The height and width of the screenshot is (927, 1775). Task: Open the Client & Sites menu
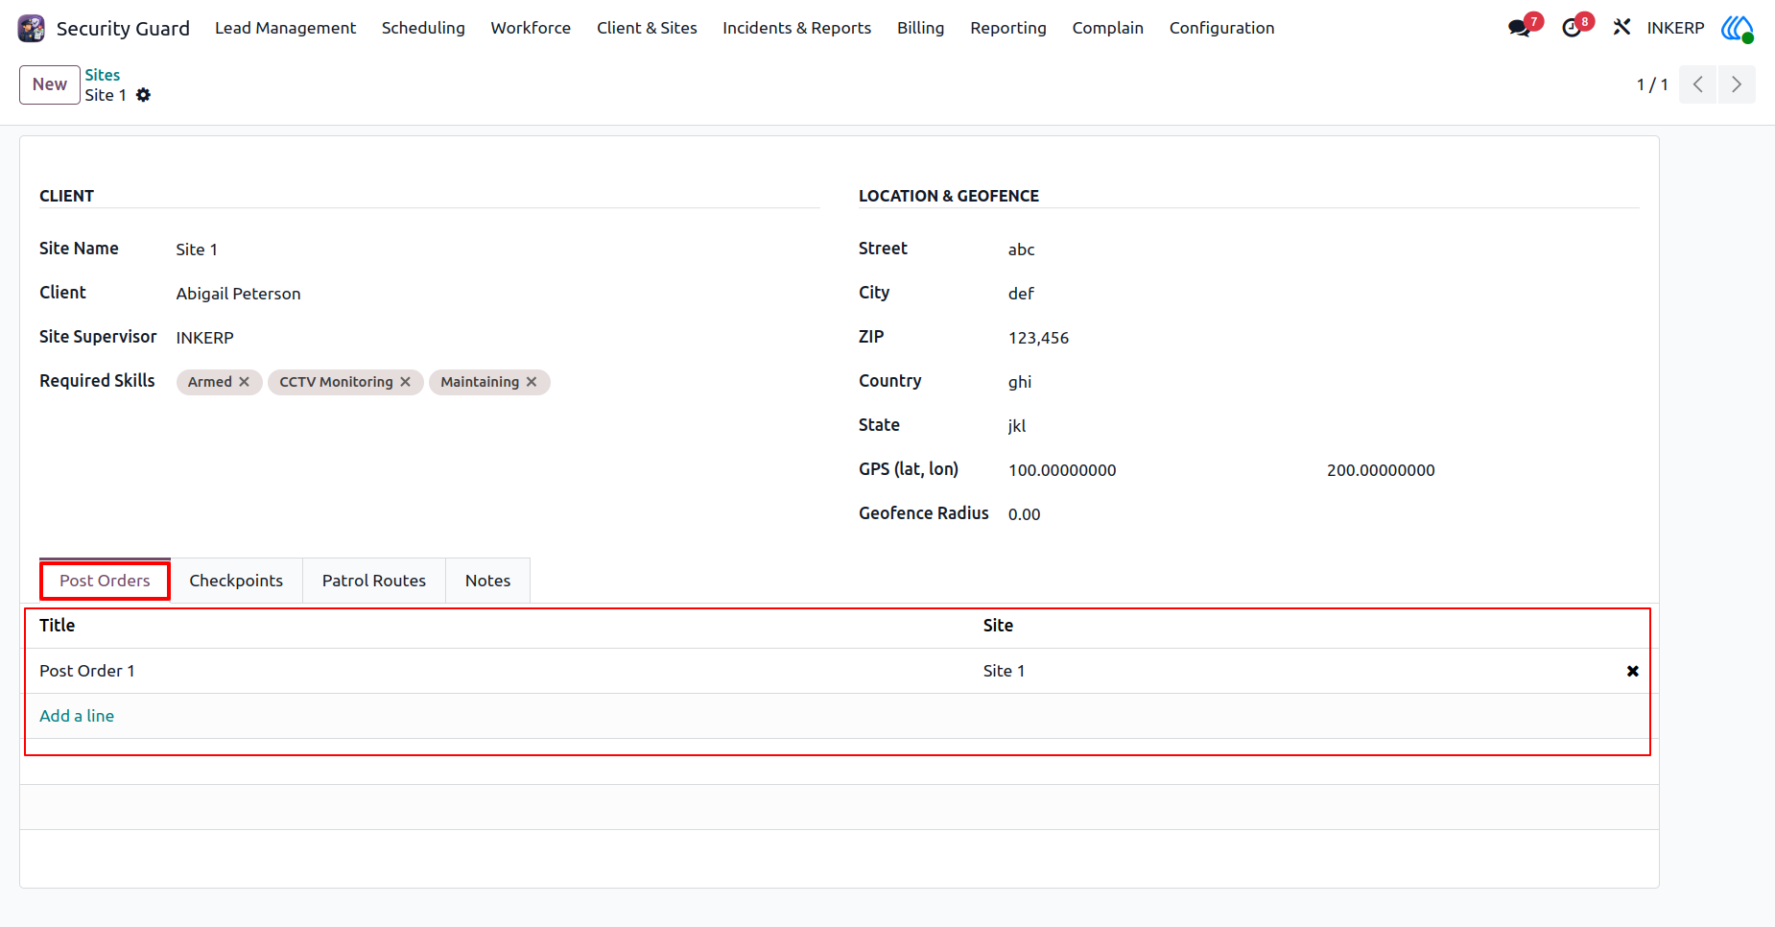point(647,28)
